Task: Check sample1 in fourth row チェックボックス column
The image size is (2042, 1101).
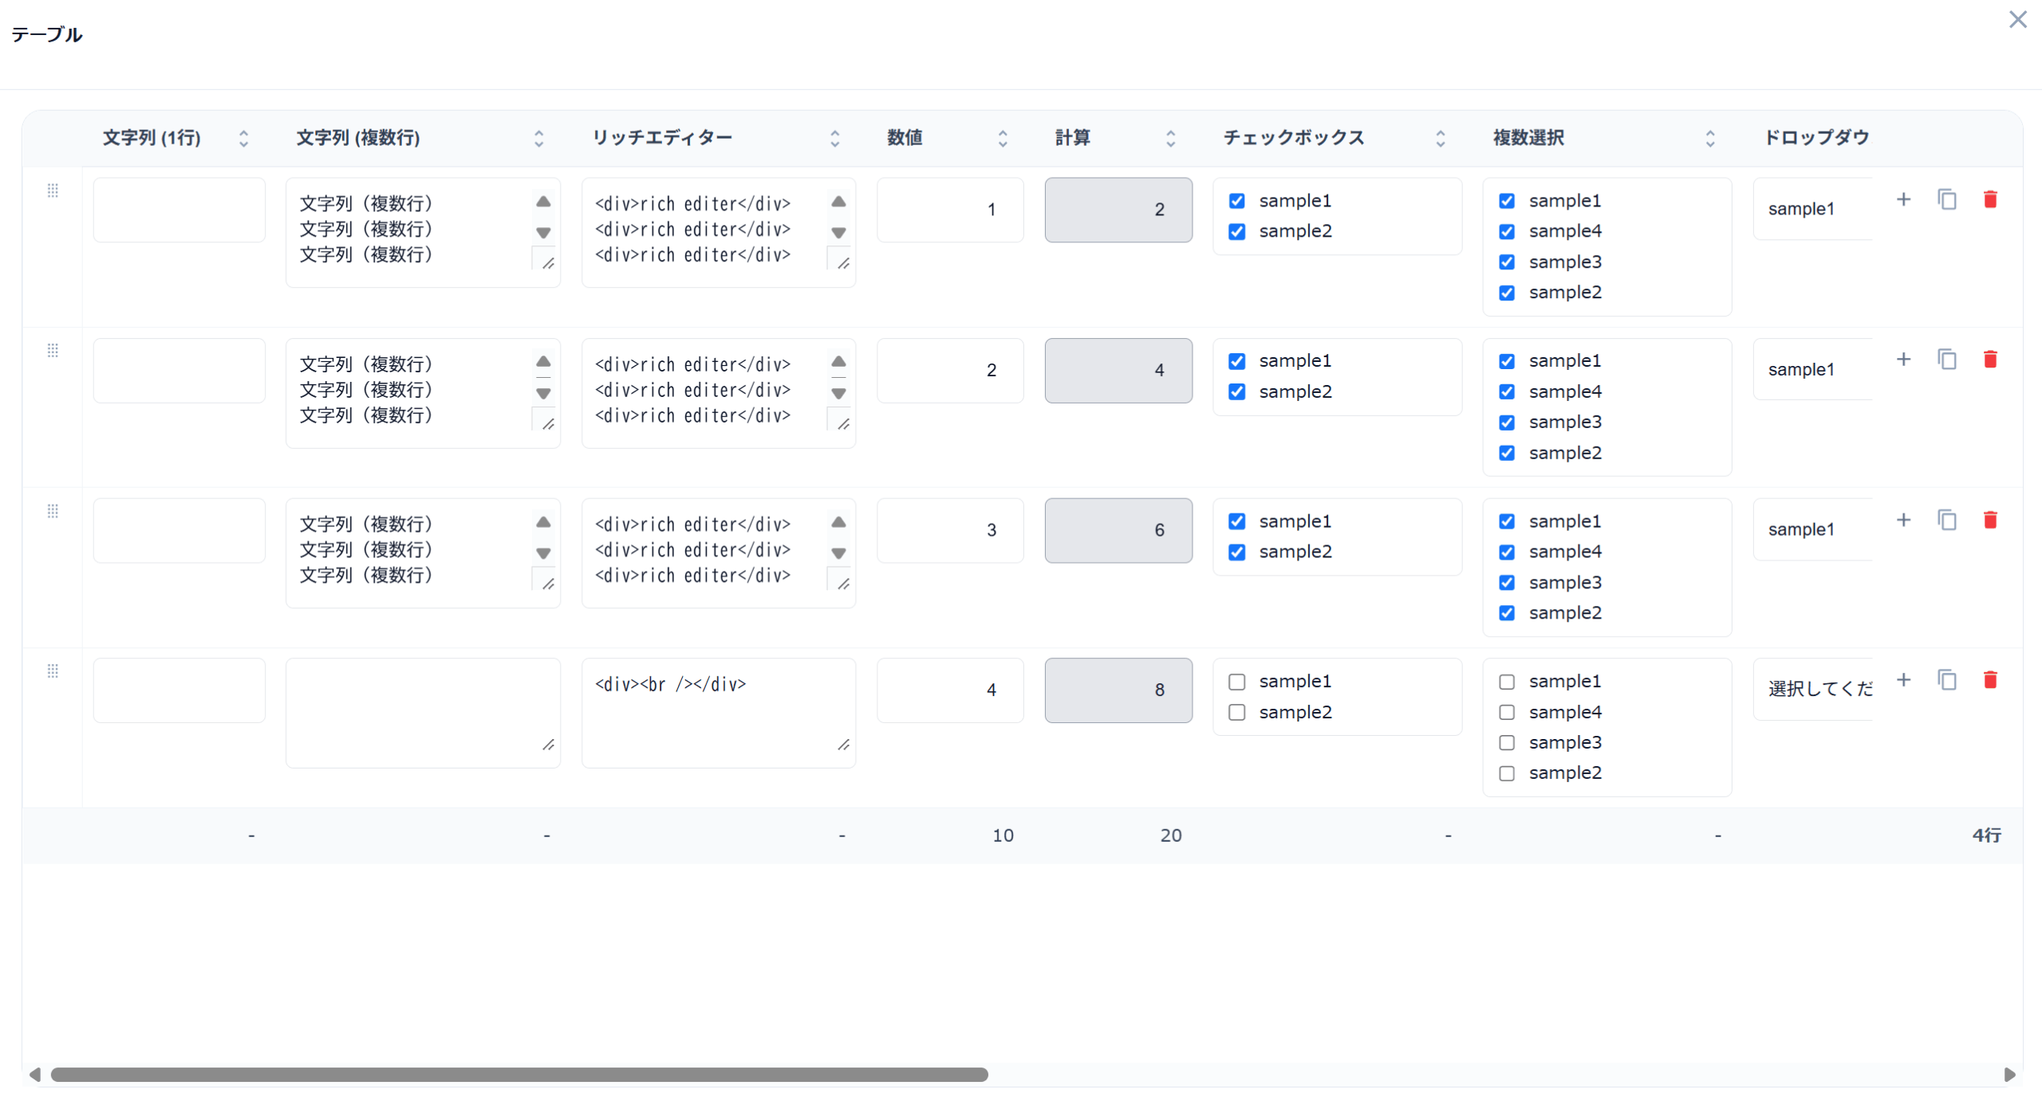Action: click(x=1236, y=682)
